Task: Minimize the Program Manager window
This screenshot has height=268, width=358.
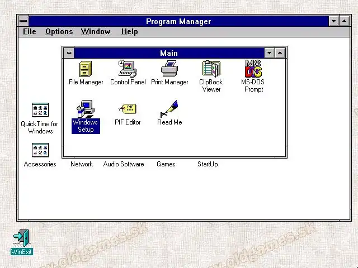Action: [x=333, y=21]
